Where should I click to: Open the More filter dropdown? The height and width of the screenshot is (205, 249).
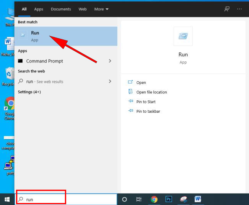(101, 9)
